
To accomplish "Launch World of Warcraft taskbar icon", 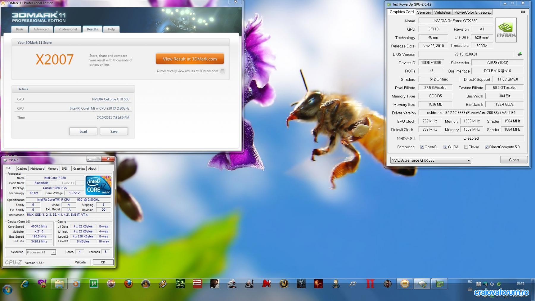I will [284, 284].
